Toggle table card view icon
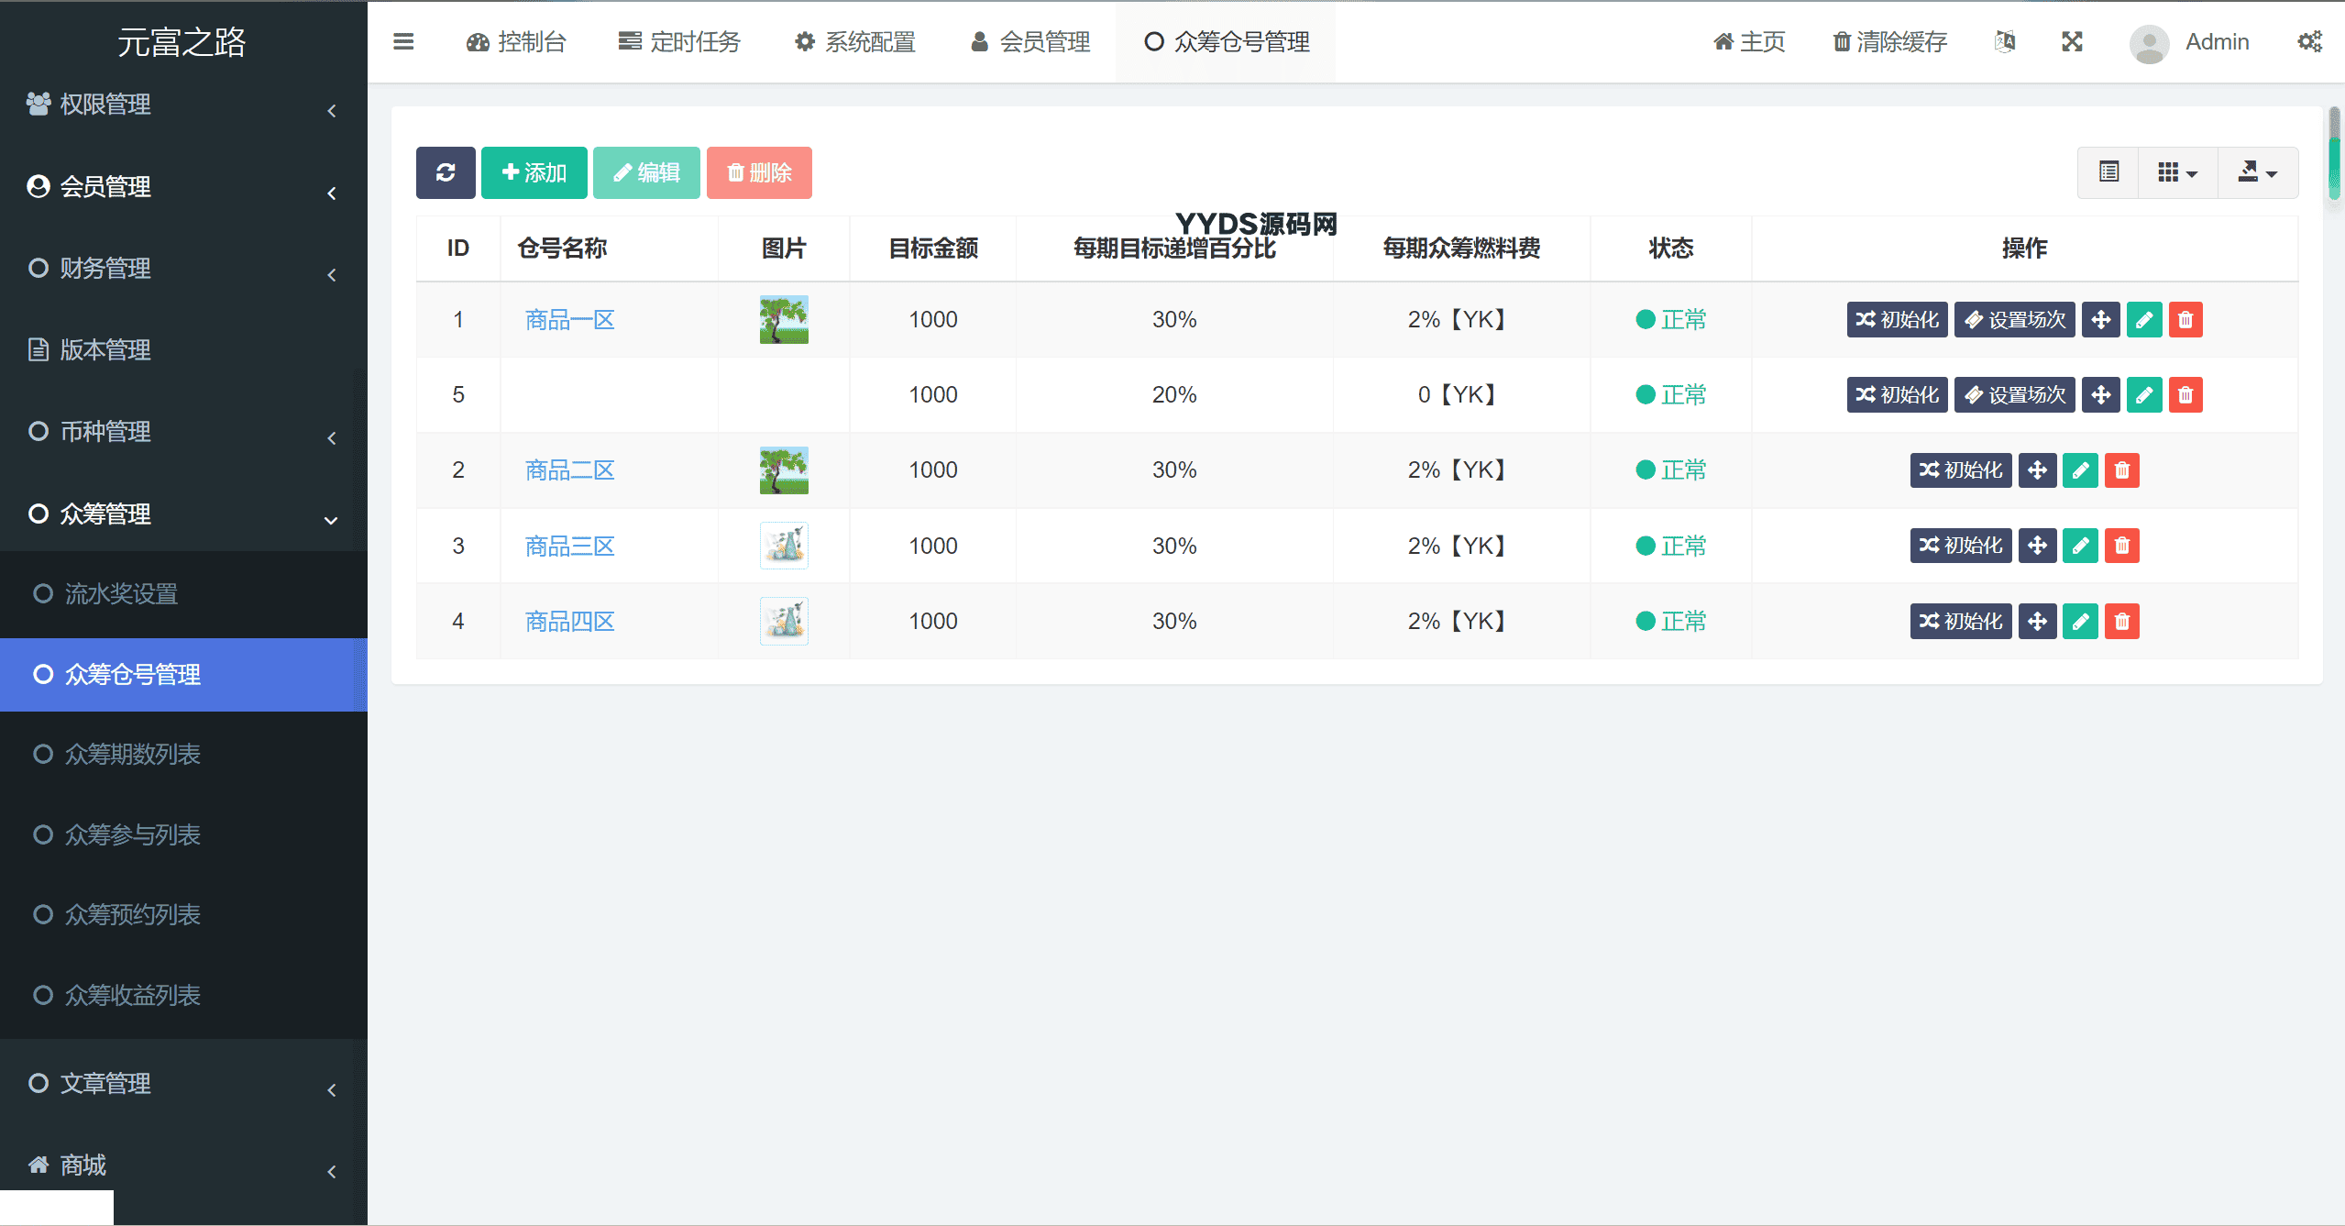Screen dimensions: 2345x1226 click(x=2108, y=172)
